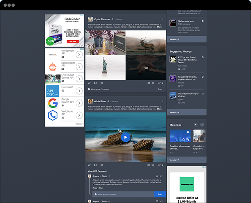Expand Clyde Thrasher's post text with More

(x=159, y=27)
